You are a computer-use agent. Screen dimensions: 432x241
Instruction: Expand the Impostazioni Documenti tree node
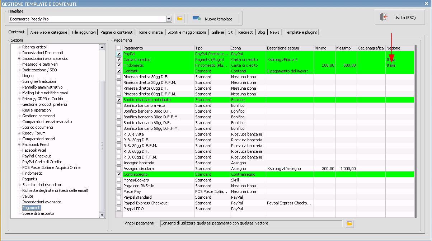[19, 53]
